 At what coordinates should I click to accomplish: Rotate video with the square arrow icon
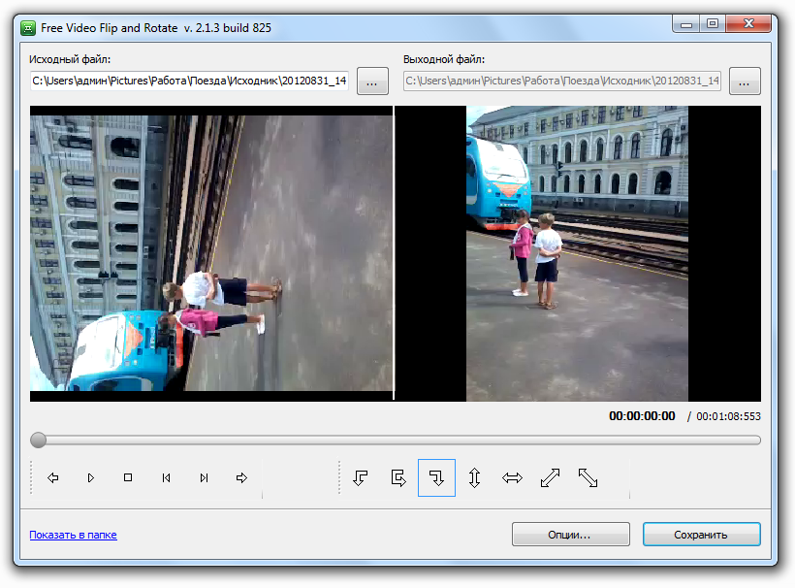(x=398, y=477)
